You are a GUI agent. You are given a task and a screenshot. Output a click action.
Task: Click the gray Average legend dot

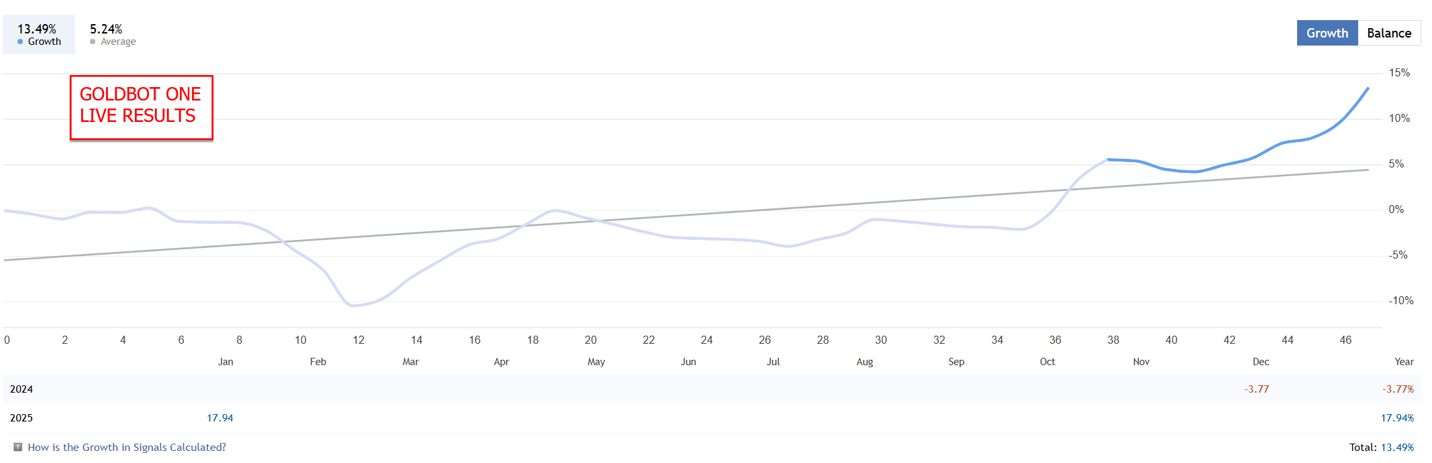[93, 42]
